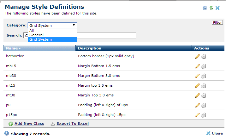Delete the mt15 style class
The height and width of the screenshot is (138, 226).
tap(204, 86)
